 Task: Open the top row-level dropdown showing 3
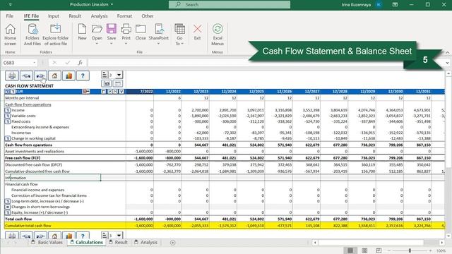pos(119,75)
